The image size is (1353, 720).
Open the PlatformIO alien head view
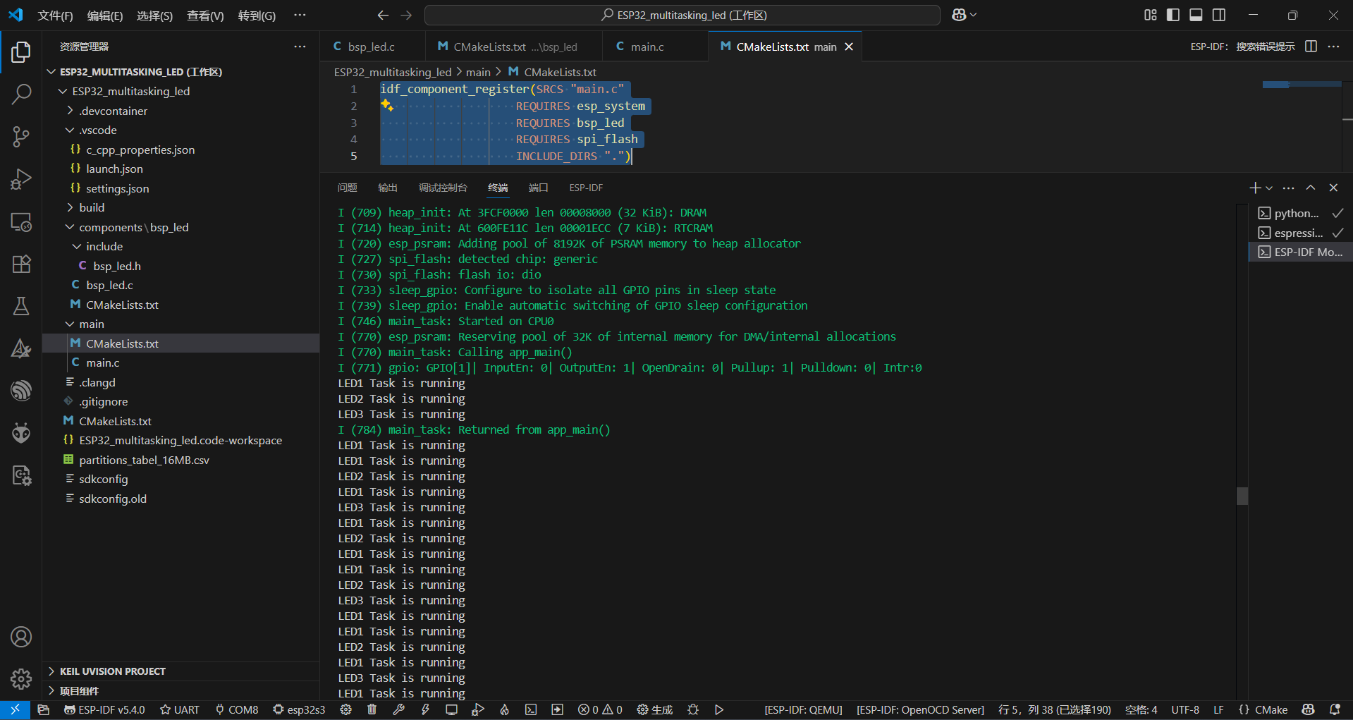[x=21, y=432]
